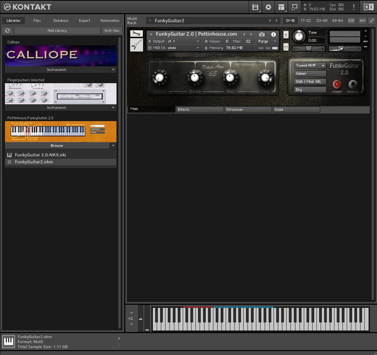Open the Files/Save menu disk icon
Image resolution: width=377 pixels, height=355 pixels.
pyautogui.click(x=255, y=7)
